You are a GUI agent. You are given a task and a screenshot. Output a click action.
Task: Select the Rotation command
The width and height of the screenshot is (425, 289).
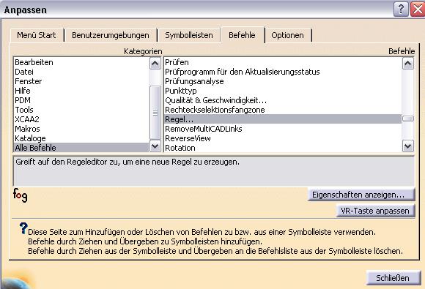tap(283, 148)
